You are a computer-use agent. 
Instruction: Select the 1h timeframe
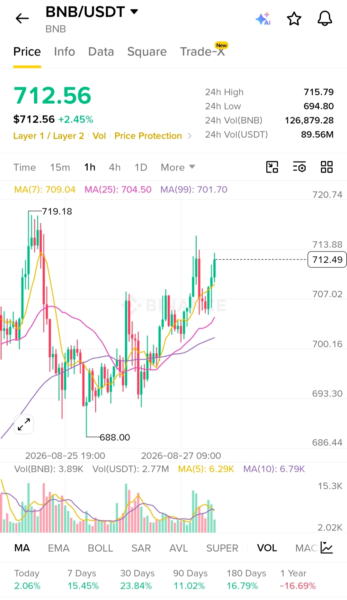click(x=90, y=167)
